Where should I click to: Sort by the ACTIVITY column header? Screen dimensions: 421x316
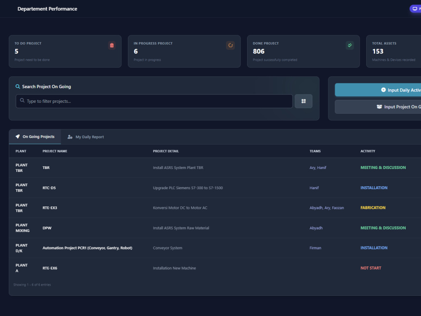pos(368,151)
